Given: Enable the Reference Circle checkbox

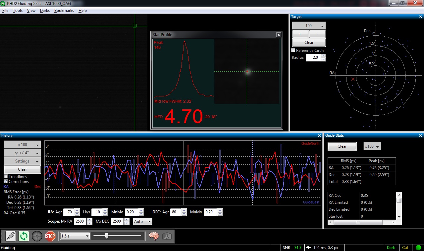Looking at the screenshot, I should (x=293, y=51).
